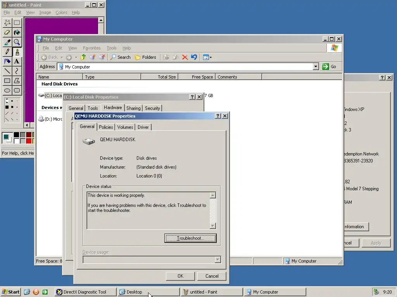Open the Forward history dropdown arrow
397x297 pixels.
point(76,57)
